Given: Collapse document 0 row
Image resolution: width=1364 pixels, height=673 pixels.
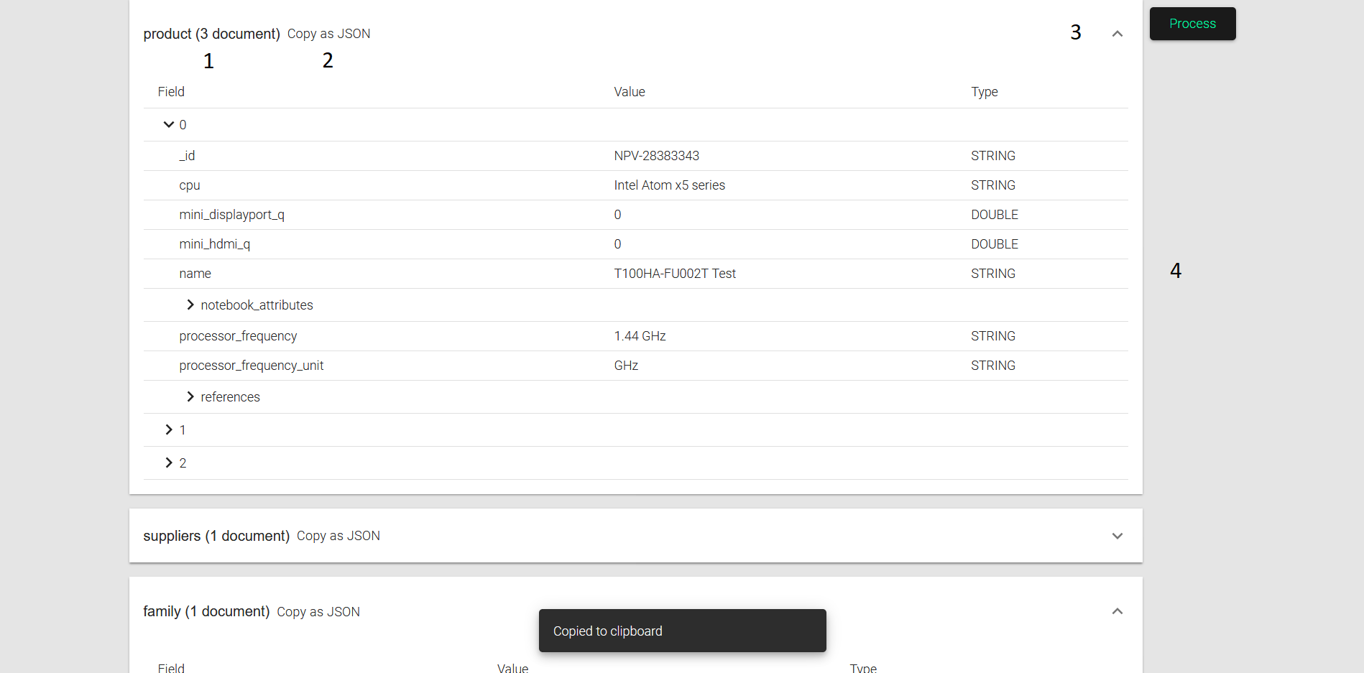Looking at the screenshot, I should click(169, 124).
